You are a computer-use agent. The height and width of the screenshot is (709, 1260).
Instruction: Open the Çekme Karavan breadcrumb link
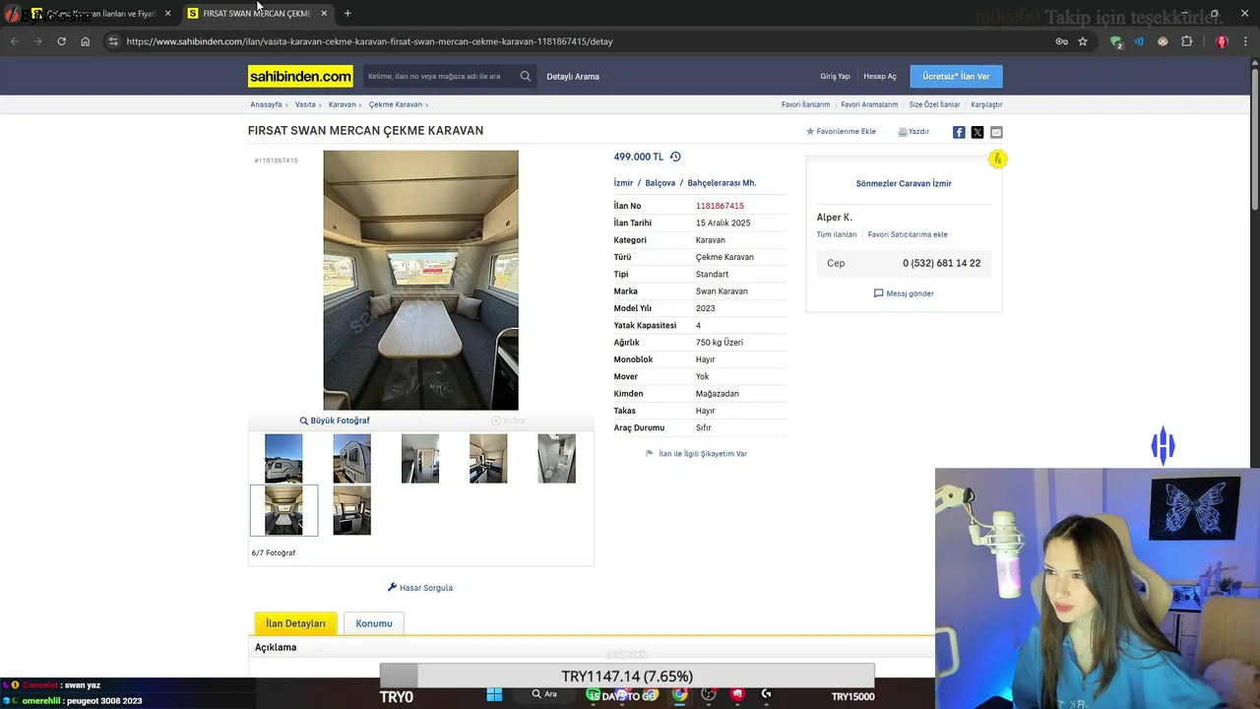tap(396, 104)
